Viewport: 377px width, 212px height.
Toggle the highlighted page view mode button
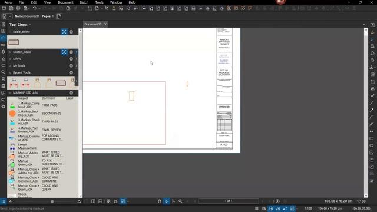tap(123, 201)
